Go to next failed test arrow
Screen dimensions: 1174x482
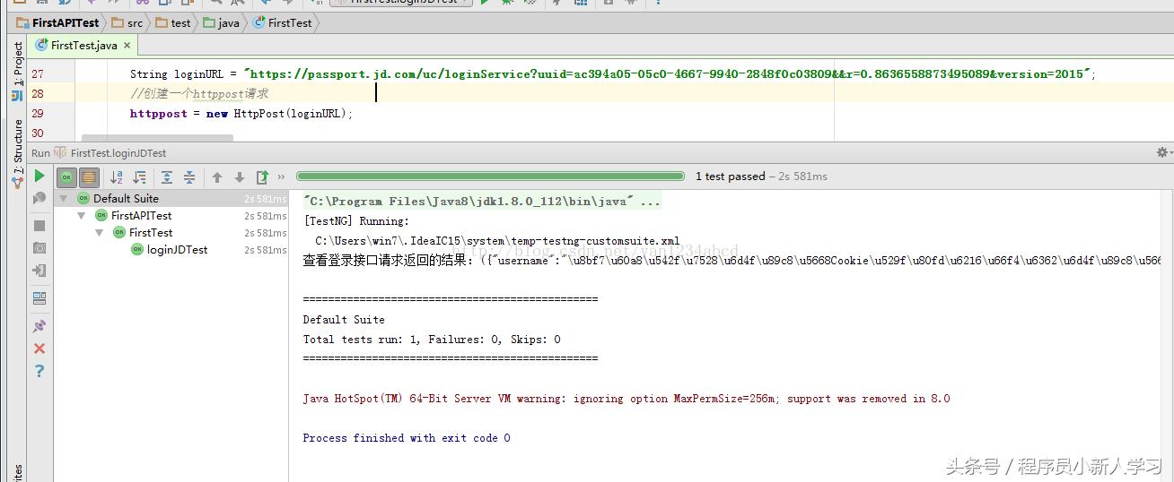240,177
